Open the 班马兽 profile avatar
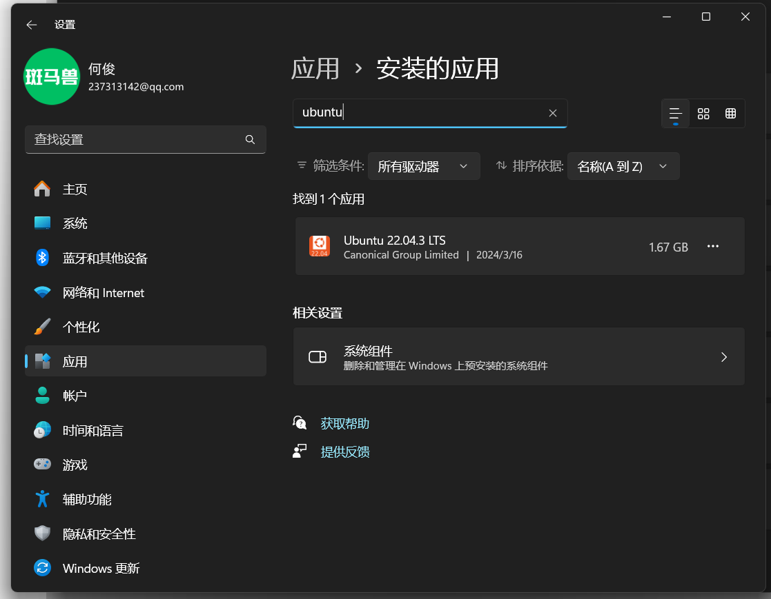This screenshot has width=771, height=599. pyautogui.click(x=52, y=77)
